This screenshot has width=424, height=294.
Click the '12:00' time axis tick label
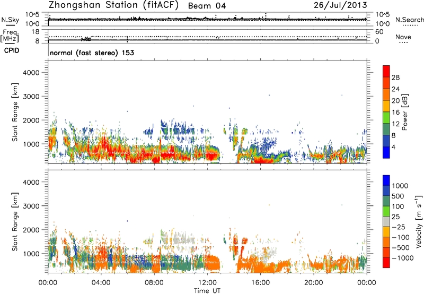point(207,283)
